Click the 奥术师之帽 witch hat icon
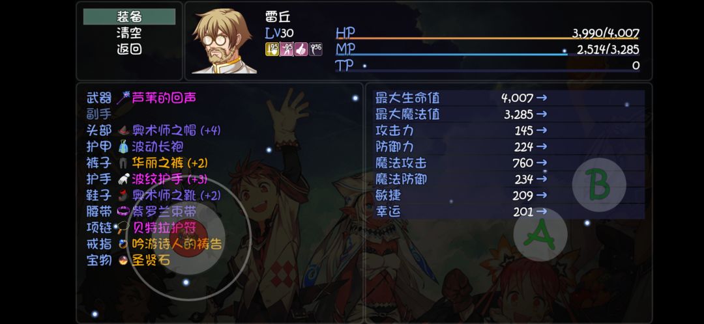The height and width of the screenshot is (324, 704). (123, 130)
